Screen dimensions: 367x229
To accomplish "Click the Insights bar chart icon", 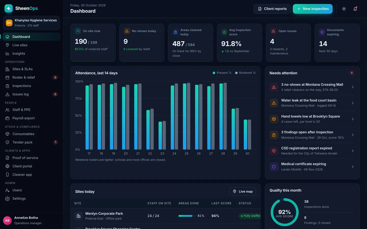I will tap(7, 53).
